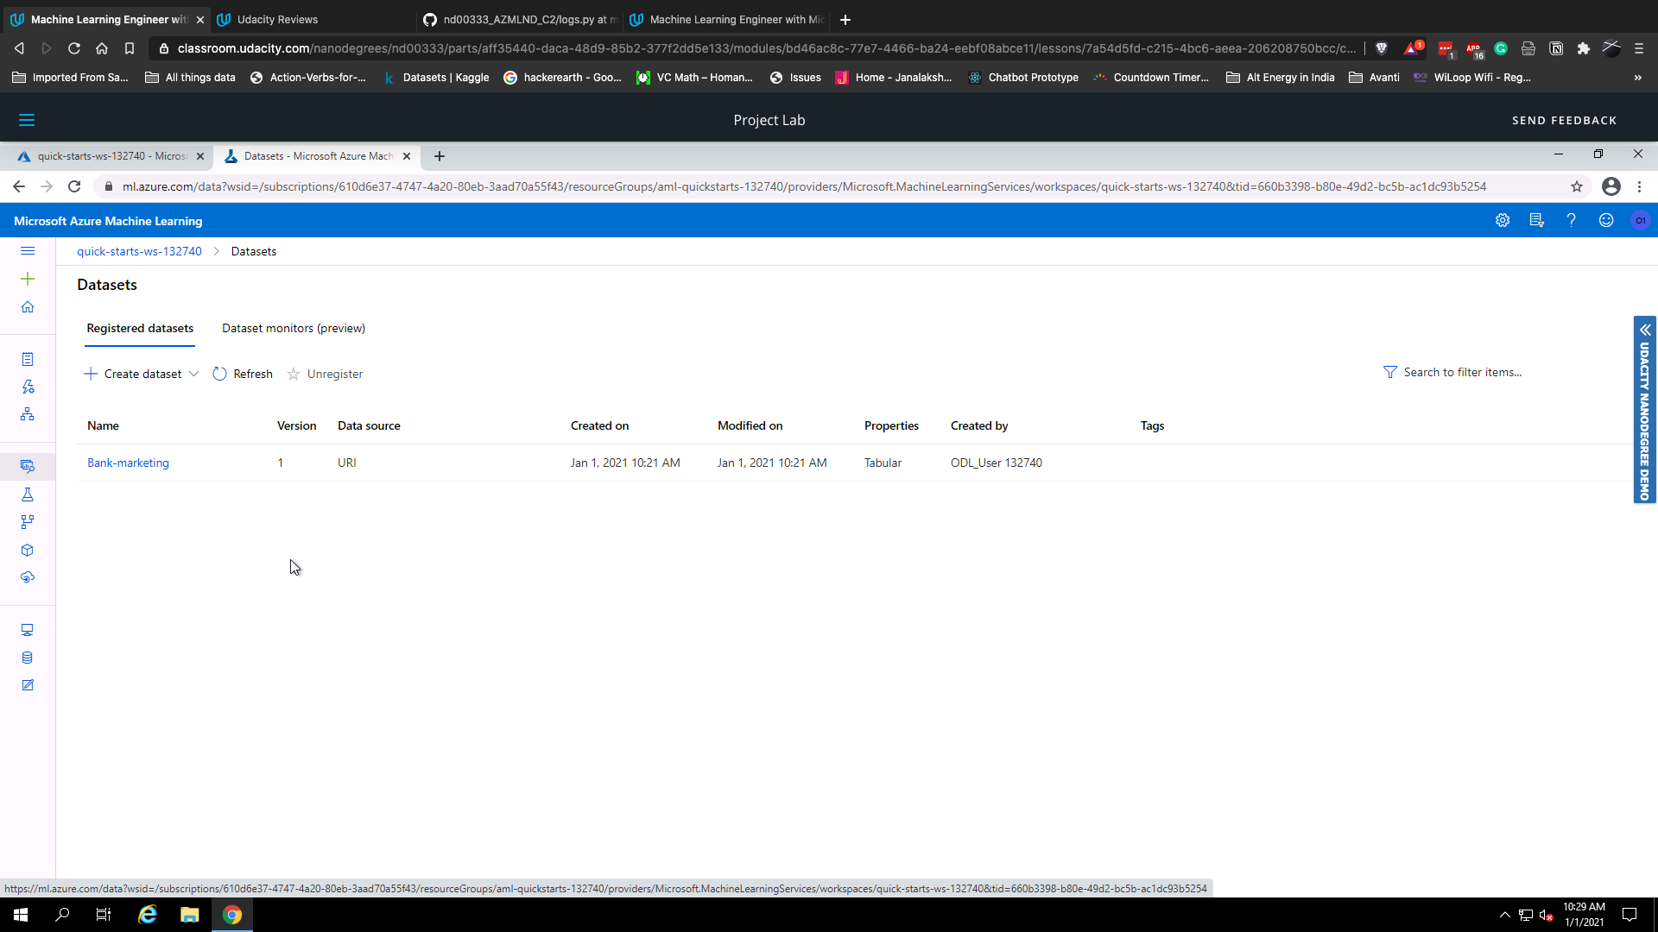The height and width of the screenshot is (932, 1658).
Task: Open Experiments flask icon
Action: 28,494
